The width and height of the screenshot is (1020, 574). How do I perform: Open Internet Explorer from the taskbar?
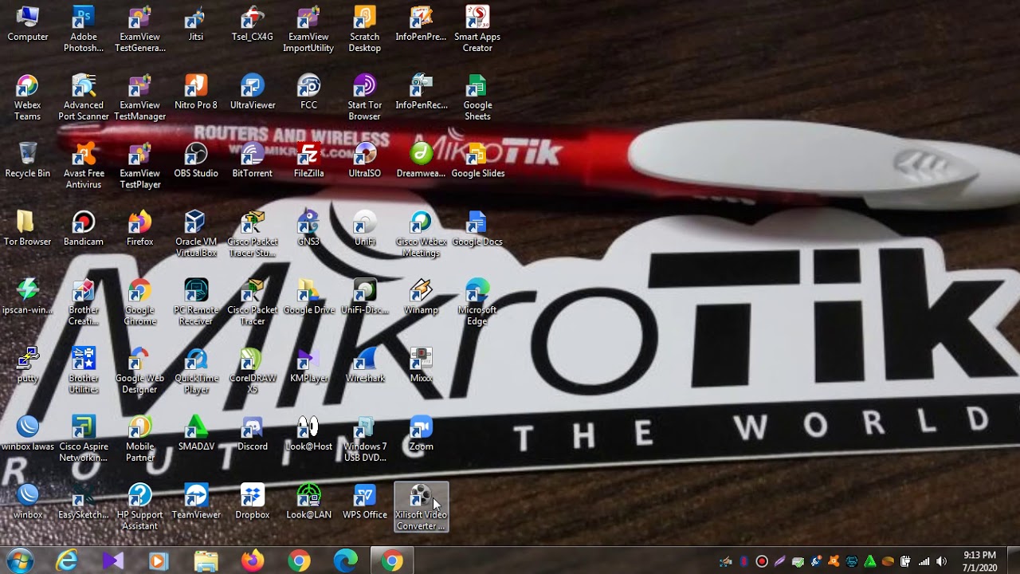(x=66, y=561)
